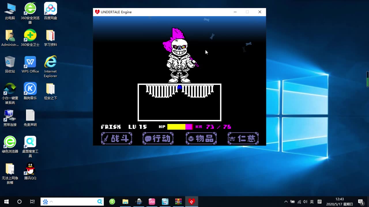Image resolution: width=369 pixels, height=207 pixels.
Task: Select the 行动 (Act) battle button
Action: (158, 139)
